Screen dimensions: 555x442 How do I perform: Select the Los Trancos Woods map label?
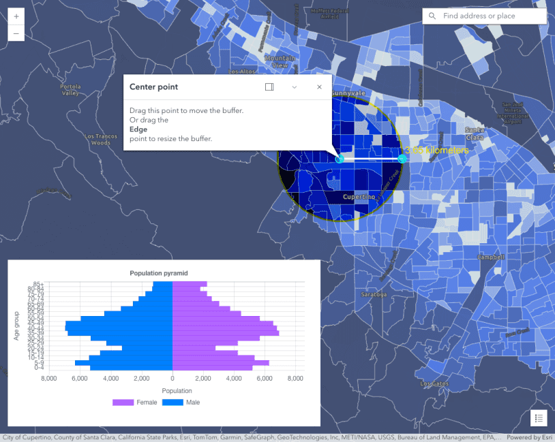pyautogui.click(x=101, y=140)
